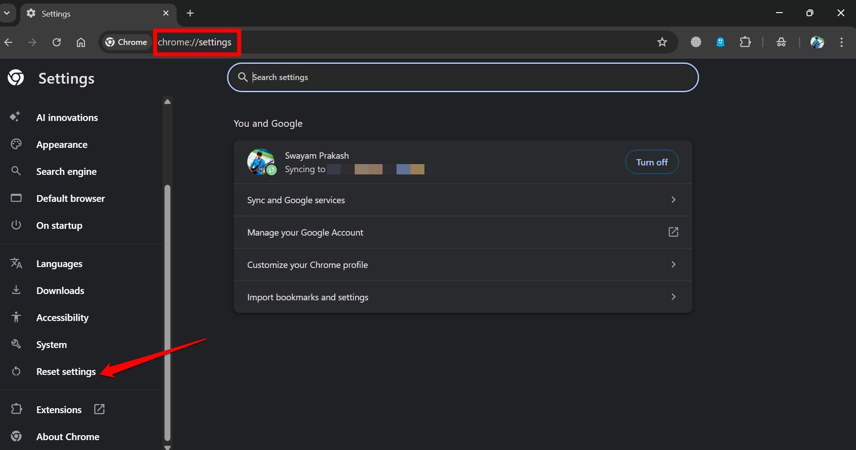Viewport: 856px width, 450px height.
Task: Click the Extensions puzzle icon in sidebar
Action: [x=16, y=409]
